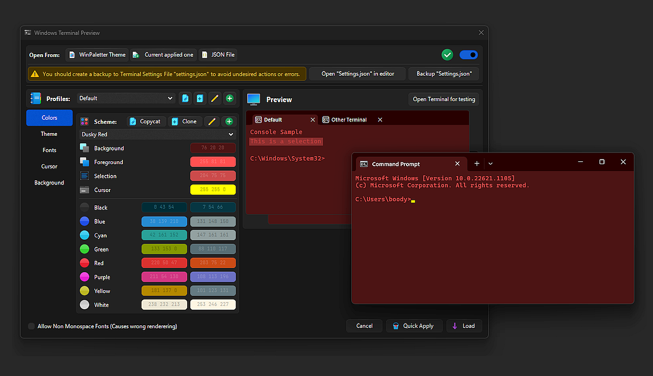The image size is (653, 376).
Task: Click Backup "Settings.json" button
Action: (x=444, y=74)
